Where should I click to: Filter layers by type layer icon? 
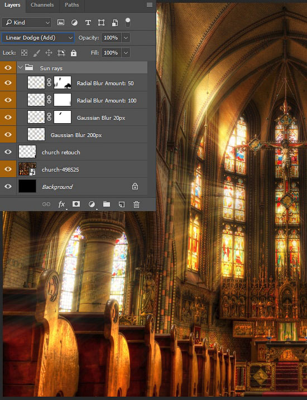[x=88, y=23]
